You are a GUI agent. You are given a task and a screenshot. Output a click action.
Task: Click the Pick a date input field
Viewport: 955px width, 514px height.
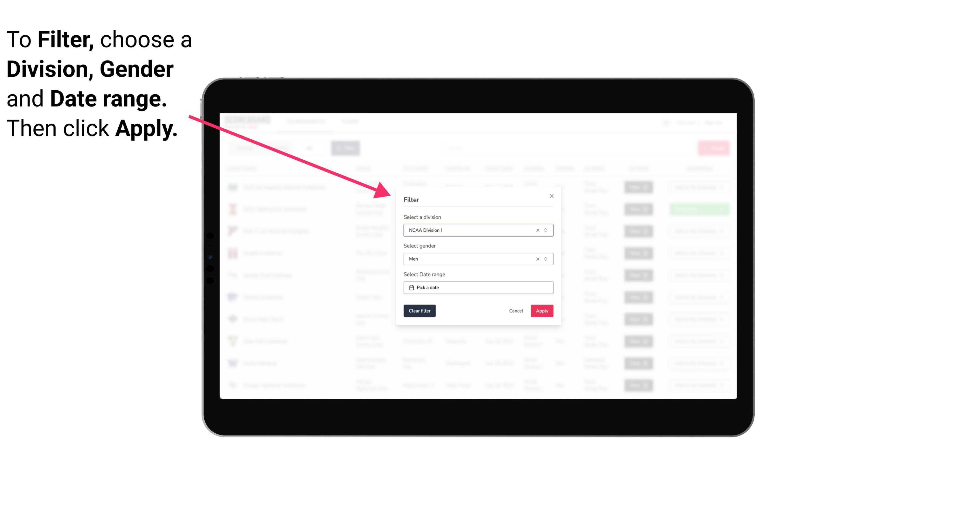(479, 287)
